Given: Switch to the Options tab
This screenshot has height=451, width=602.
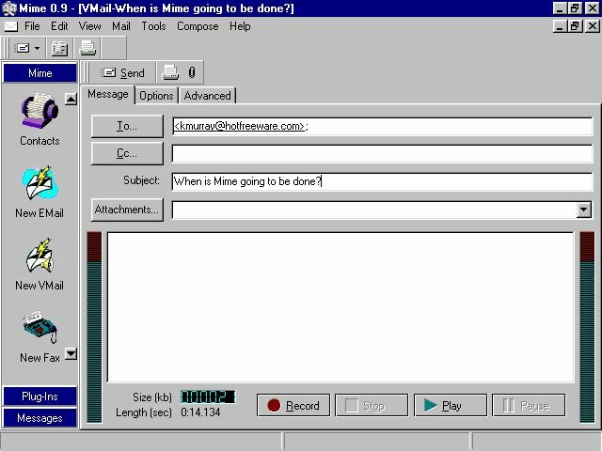Looking at the screenshot, I should click(156, 96).
